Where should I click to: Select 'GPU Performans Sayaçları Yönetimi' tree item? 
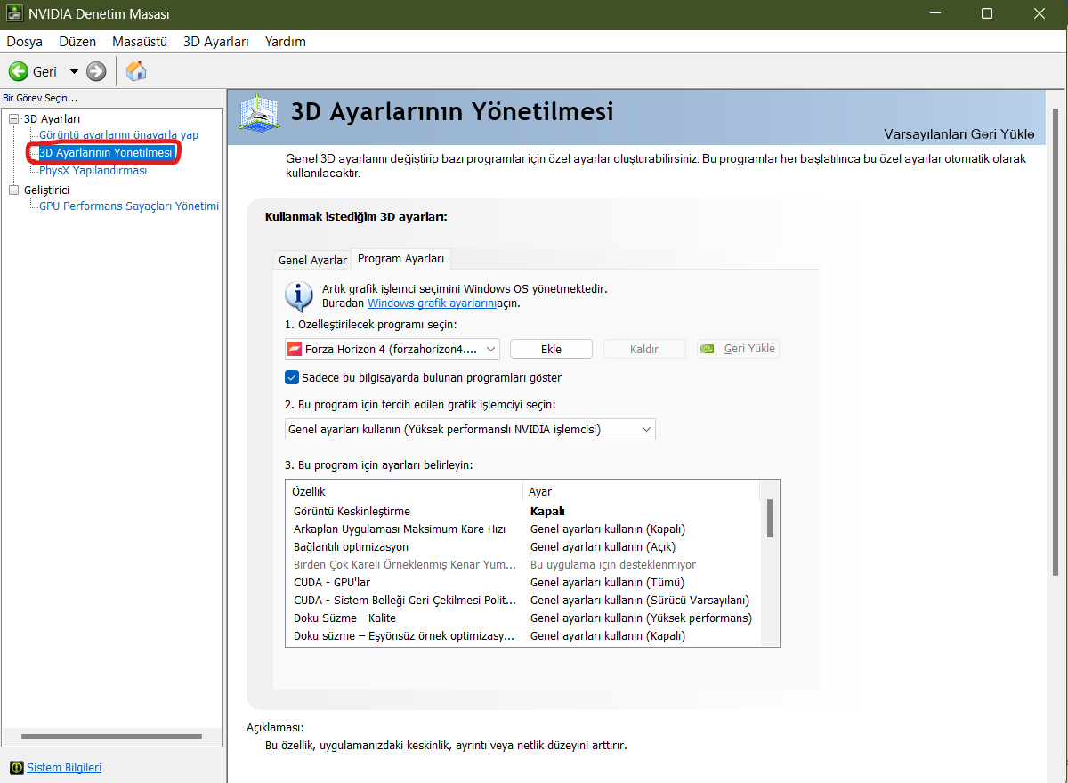click(129, 206)
